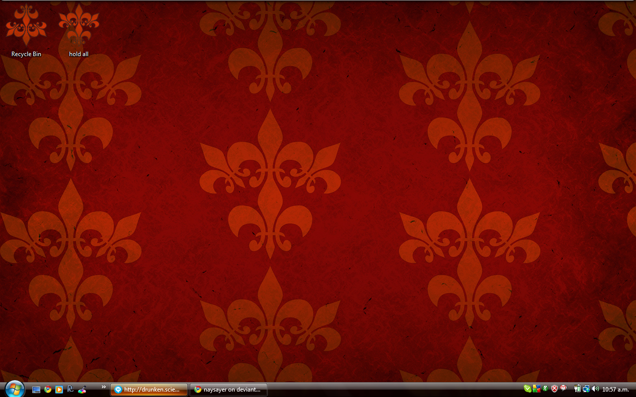Click the 10:57 a.m. clock
Image resolution: width=636 pixels, height=397 pixels.
click(x=615, y=389)
